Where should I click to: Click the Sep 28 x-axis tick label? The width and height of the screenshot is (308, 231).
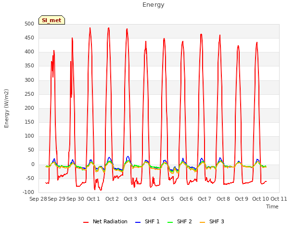38,199
